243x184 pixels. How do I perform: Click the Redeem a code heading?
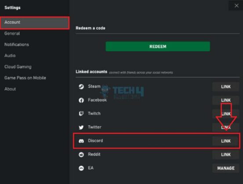coord(91,28)
